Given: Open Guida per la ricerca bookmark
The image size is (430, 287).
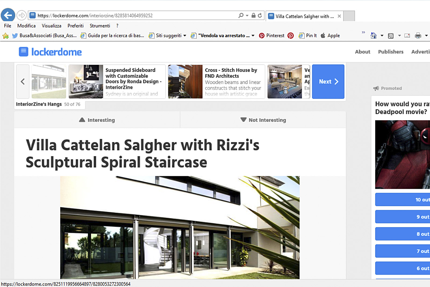Looking at the screenshot, I should pyautogui.click(x=112, y=36).
